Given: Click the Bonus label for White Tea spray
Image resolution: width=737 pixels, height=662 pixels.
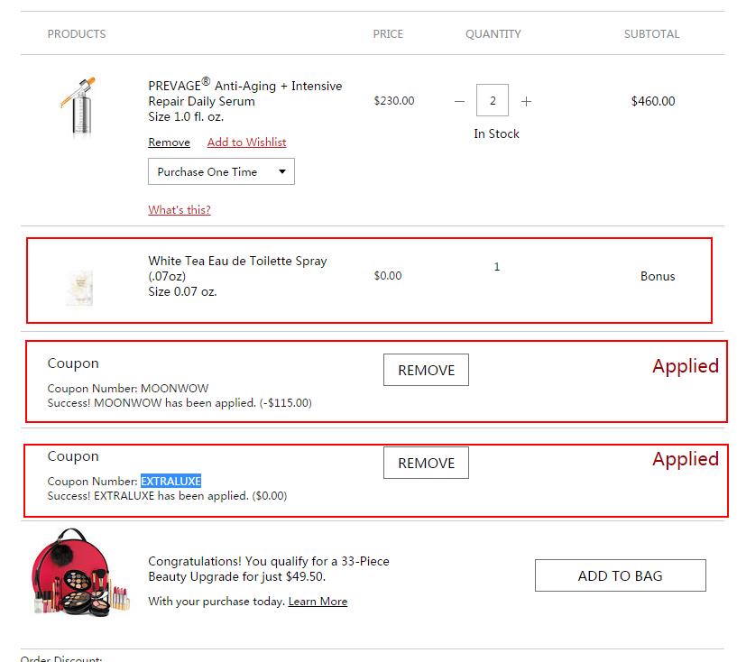Looking at the screenshot, I should [658, 276].
